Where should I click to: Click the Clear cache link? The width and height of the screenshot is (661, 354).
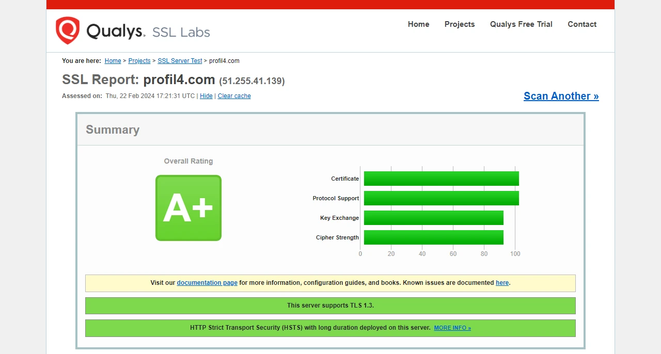(x=234, y=96)
